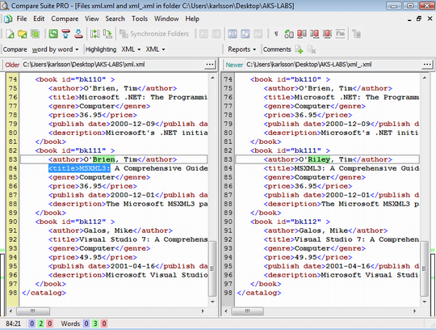Restore the inner document window
436x330 pixels.
click(419, 19)
